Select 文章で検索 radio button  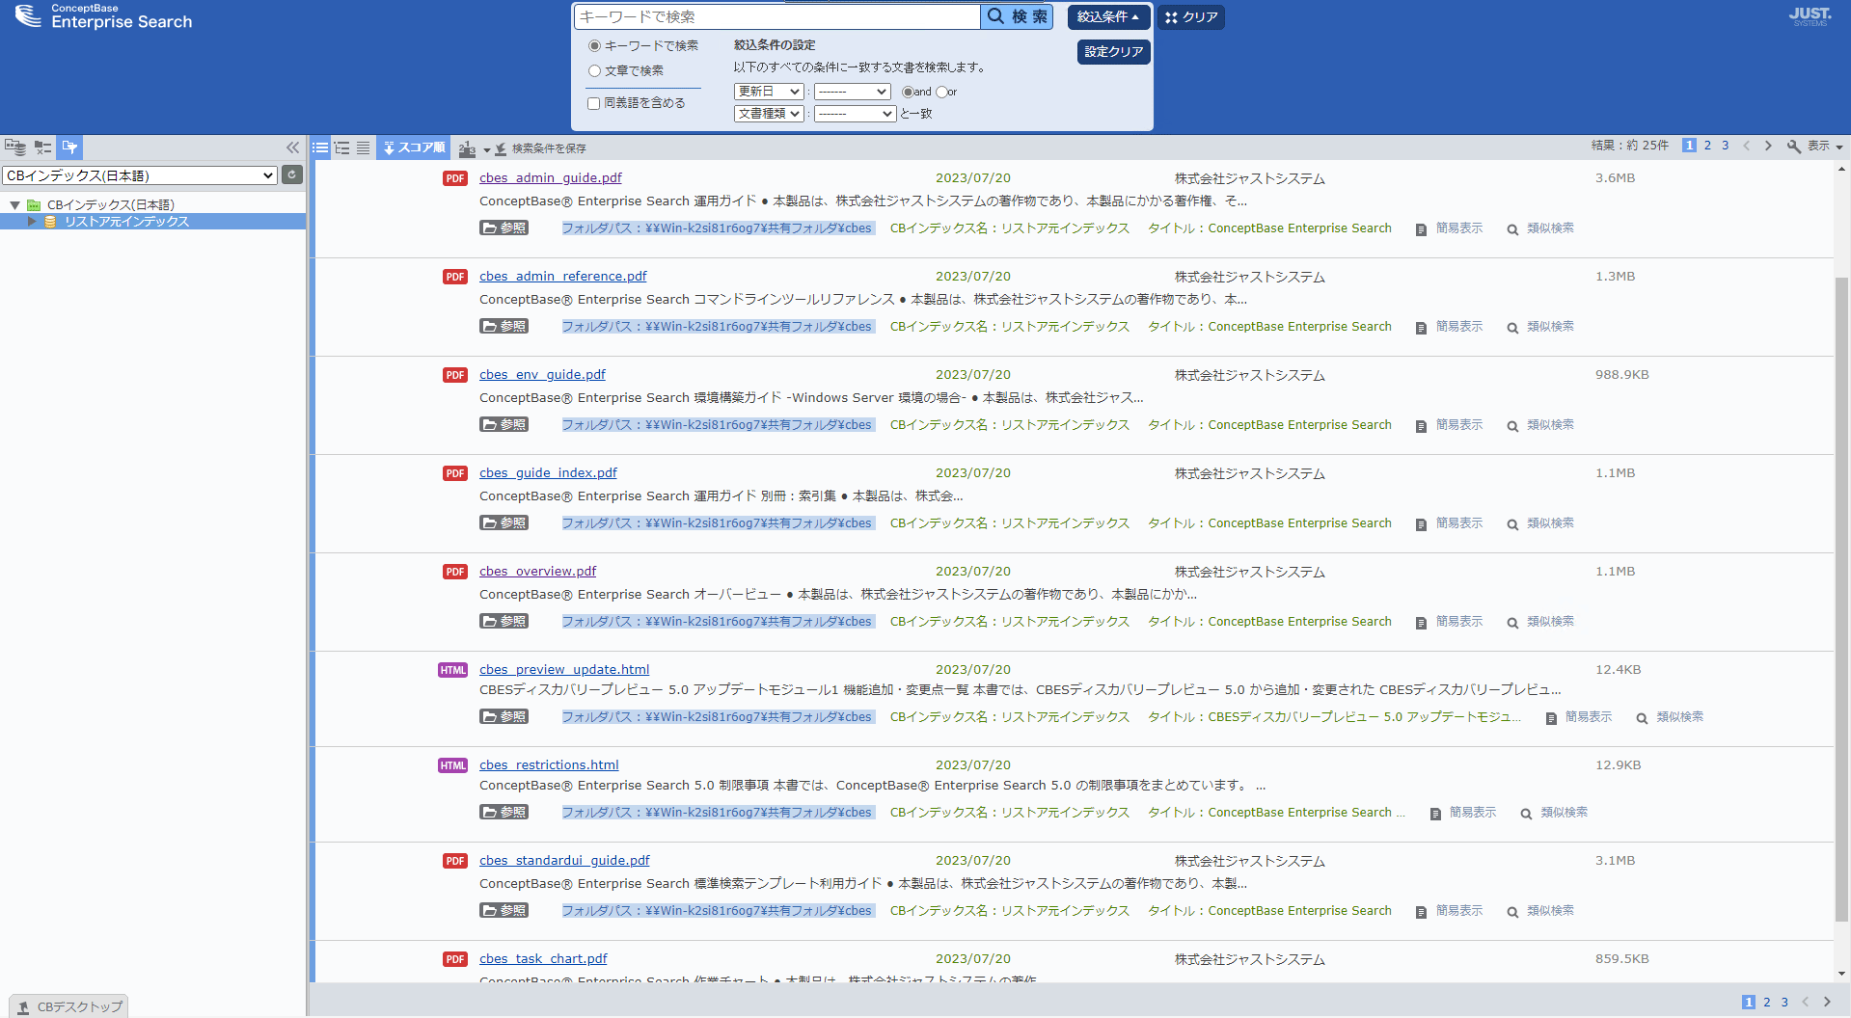click(594, 71)
